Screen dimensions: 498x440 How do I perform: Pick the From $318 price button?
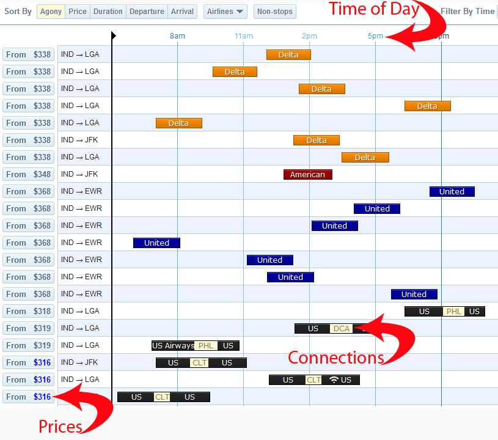(28, 311)
